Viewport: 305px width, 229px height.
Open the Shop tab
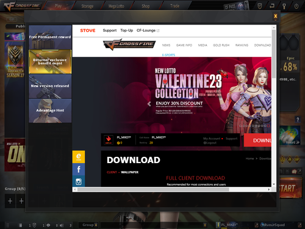click(x=146, y=6)
